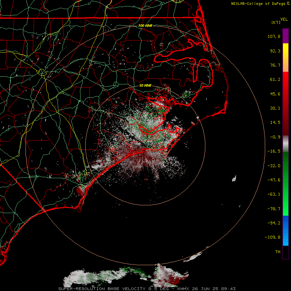Image resolution: width=291 pixels, height=291 pixels.
Task: Pick the yellow-orange segment of velocity scale
Action: coord(286,58)
